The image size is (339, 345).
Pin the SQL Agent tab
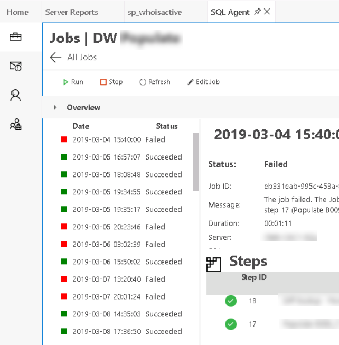coord(257,12)
